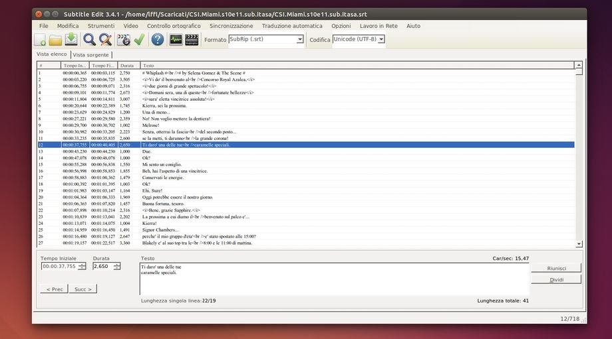Viewport: 612px width, 339px height.
Task: Toggle the waveform display icon
Action: [176, 40]
